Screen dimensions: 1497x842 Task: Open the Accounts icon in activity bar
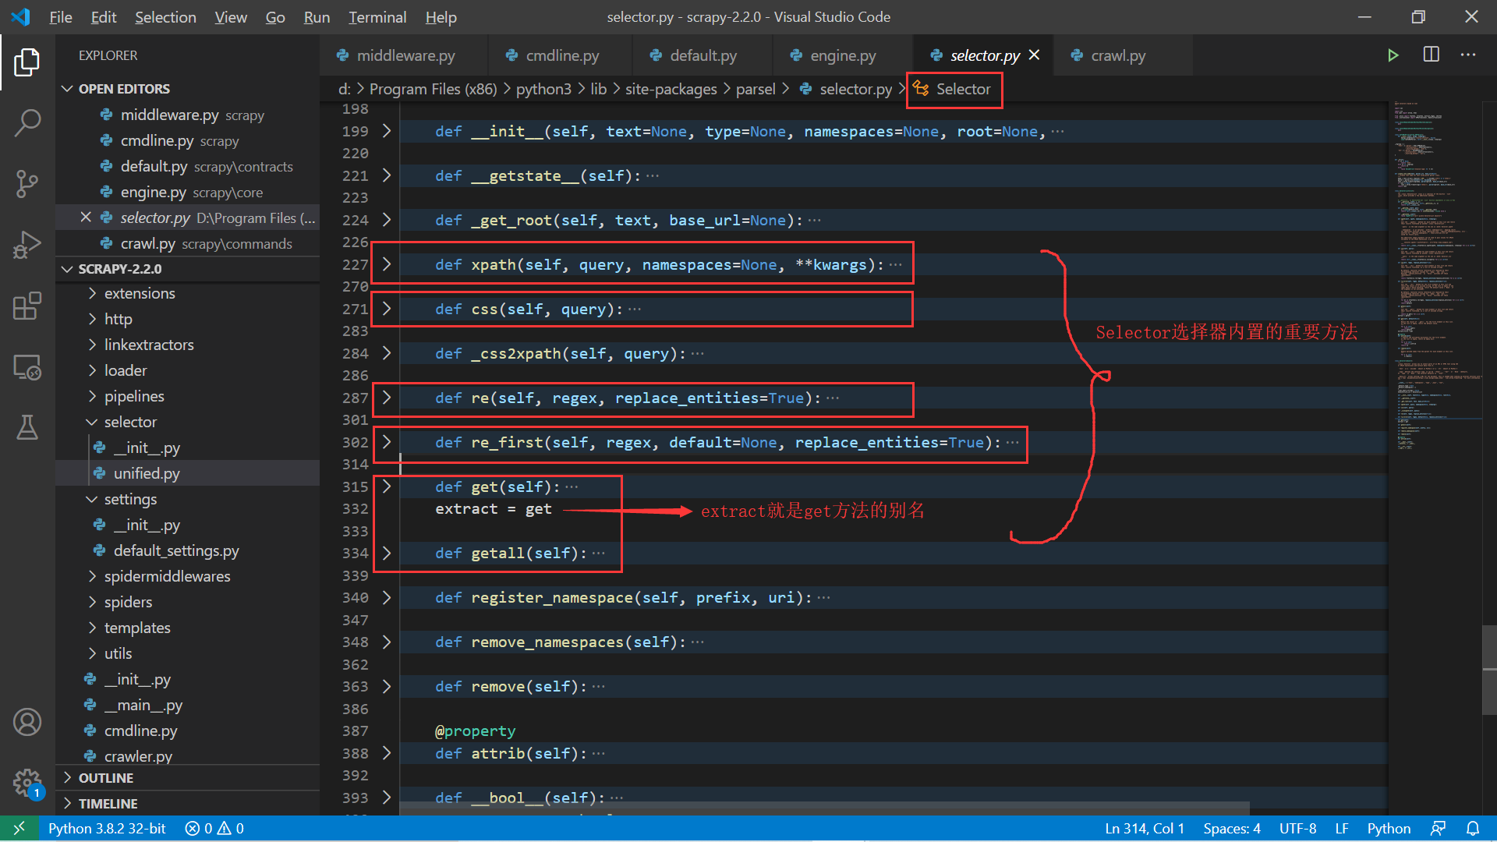click(x=27, y=722)
